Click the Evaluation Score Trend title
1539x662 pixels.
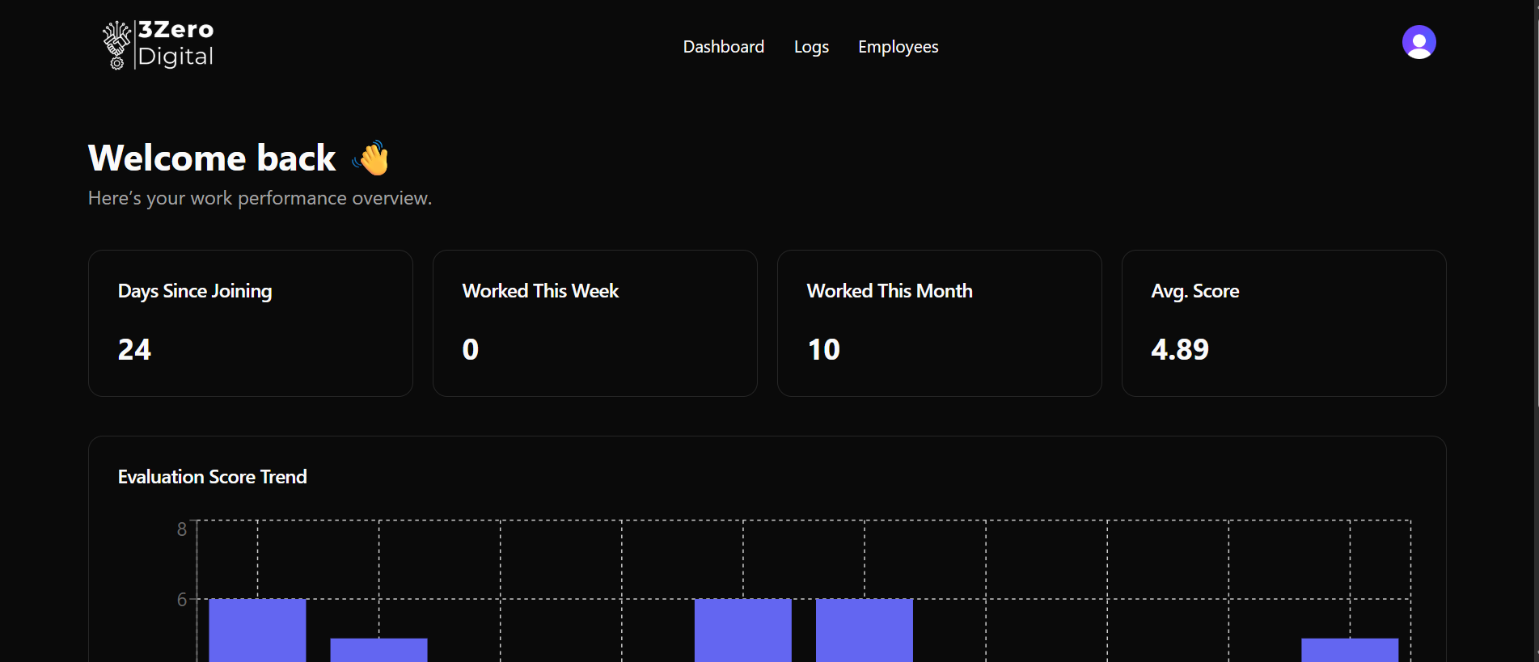tap(212, 477)
